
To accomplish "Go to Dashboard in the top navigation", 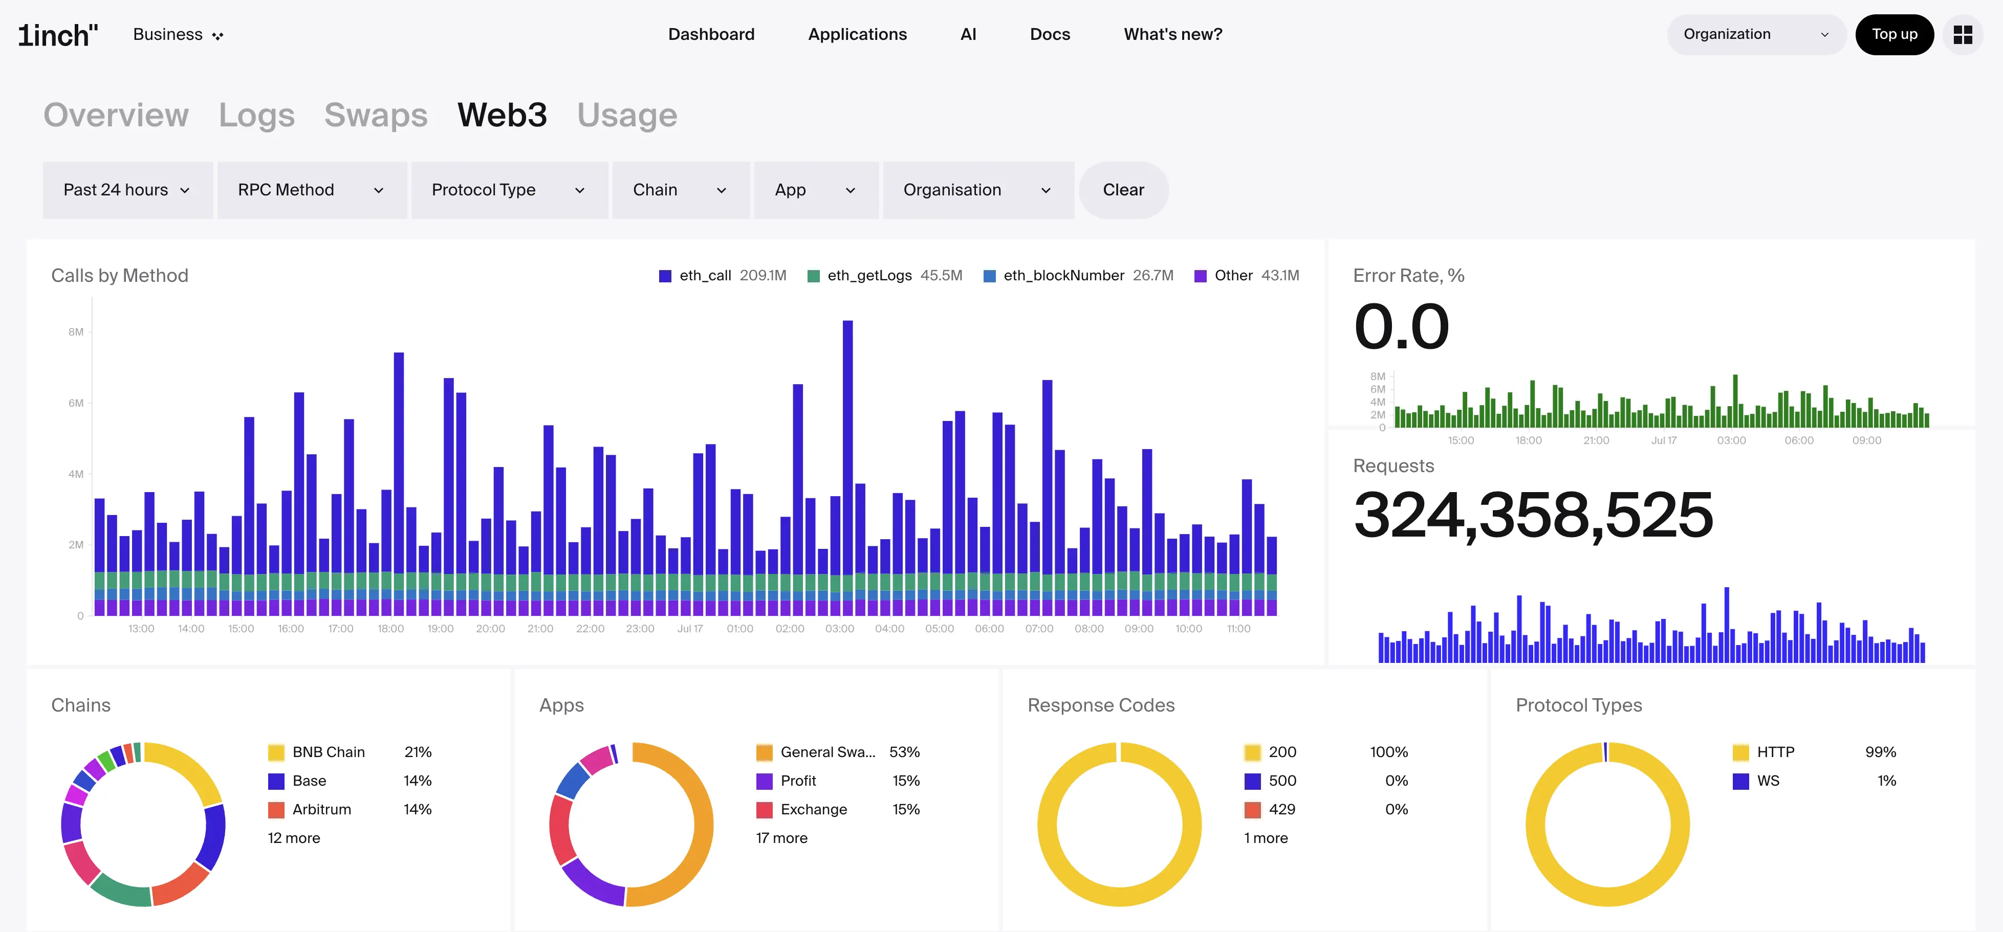I will 711,34.
